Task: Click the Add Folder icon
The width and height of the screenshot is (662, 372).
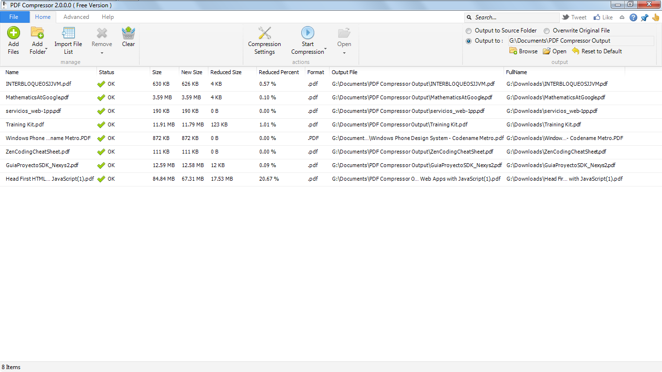Action: (x=37, y=33)
